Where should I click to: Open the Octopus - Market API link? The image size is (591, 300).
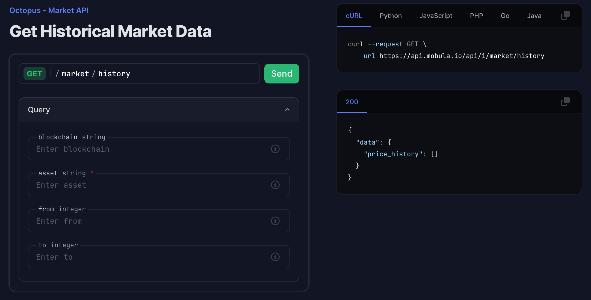pos(49,10)
